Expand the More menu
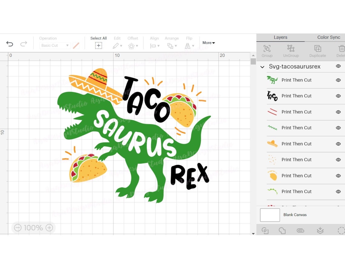The image size is (345, 279). point(209,43)
